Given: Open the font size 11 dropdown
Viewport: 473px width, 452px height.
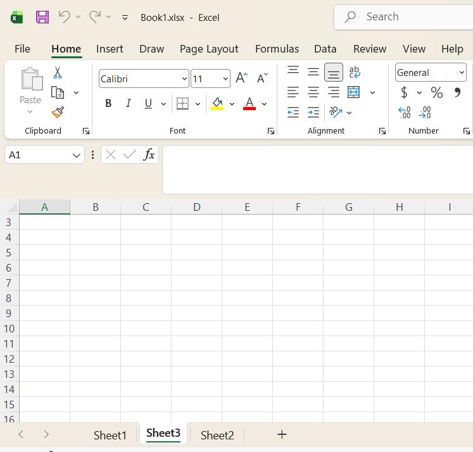Looking at the screenshot, I should pyautogui.click(x=225, y=78).
